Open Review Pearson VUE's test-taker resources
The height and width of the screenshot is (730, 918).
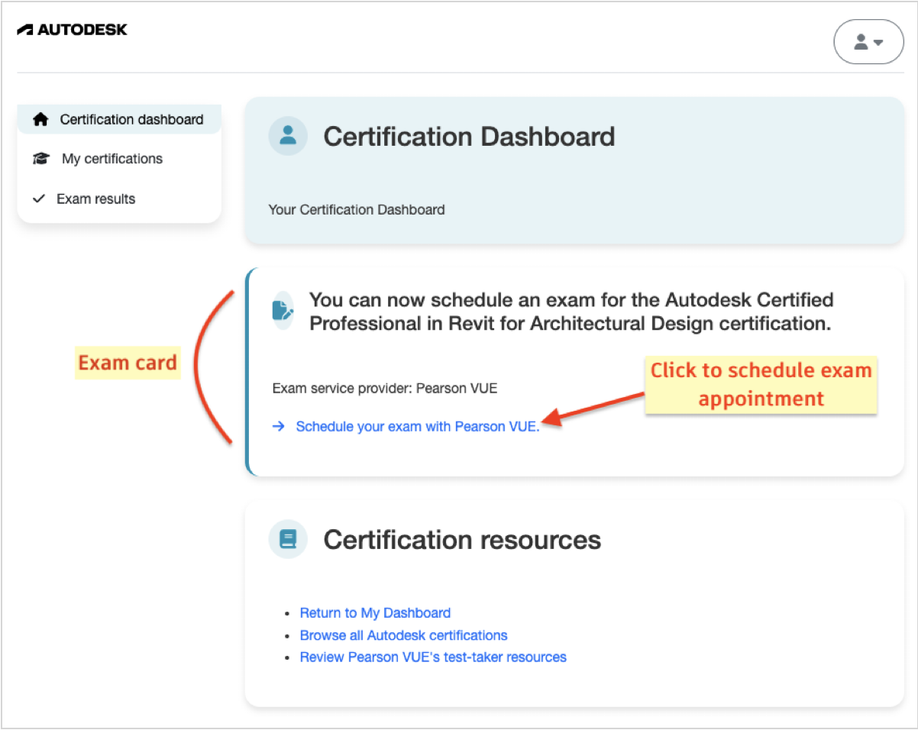[x=433, y=657]
